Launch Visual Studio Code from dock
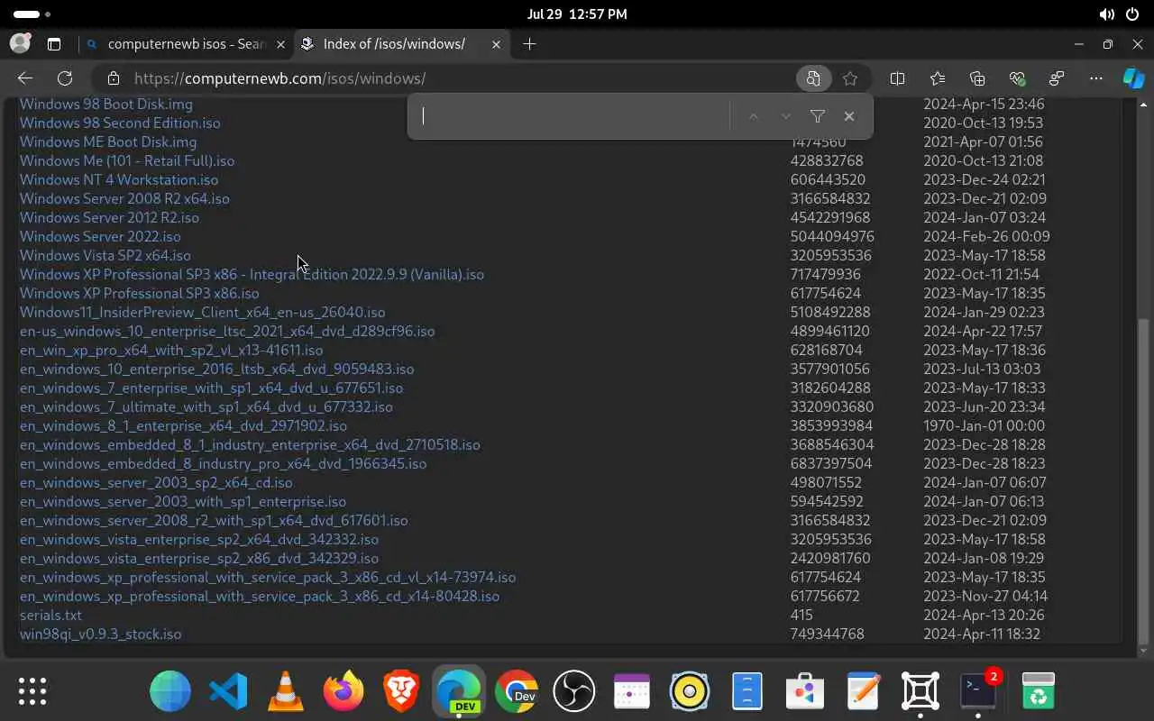Screen dimensions: 1154x721 [228, 691]
